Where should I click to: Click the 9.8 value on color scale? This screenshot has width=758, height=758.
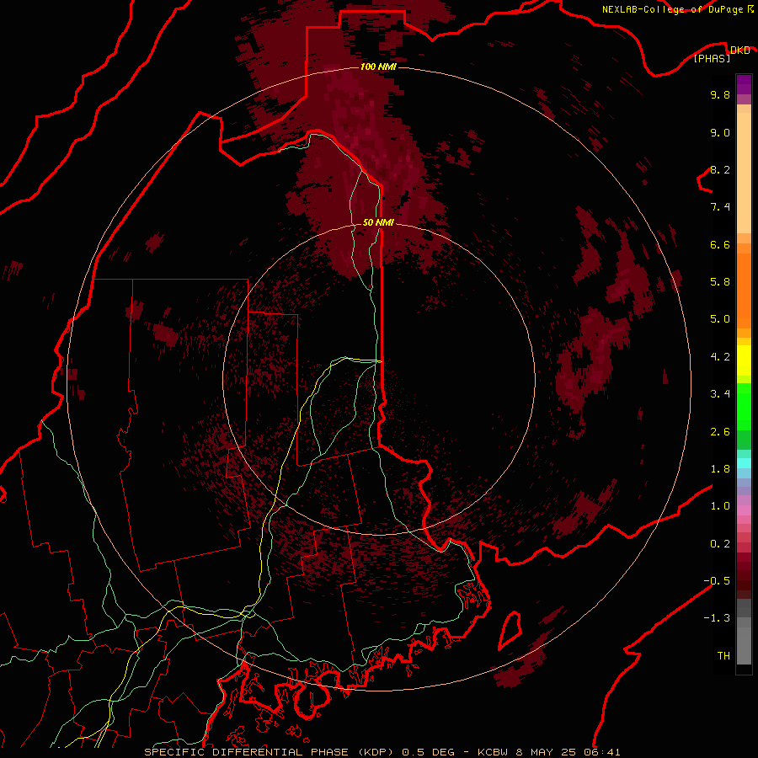[720, 95]
